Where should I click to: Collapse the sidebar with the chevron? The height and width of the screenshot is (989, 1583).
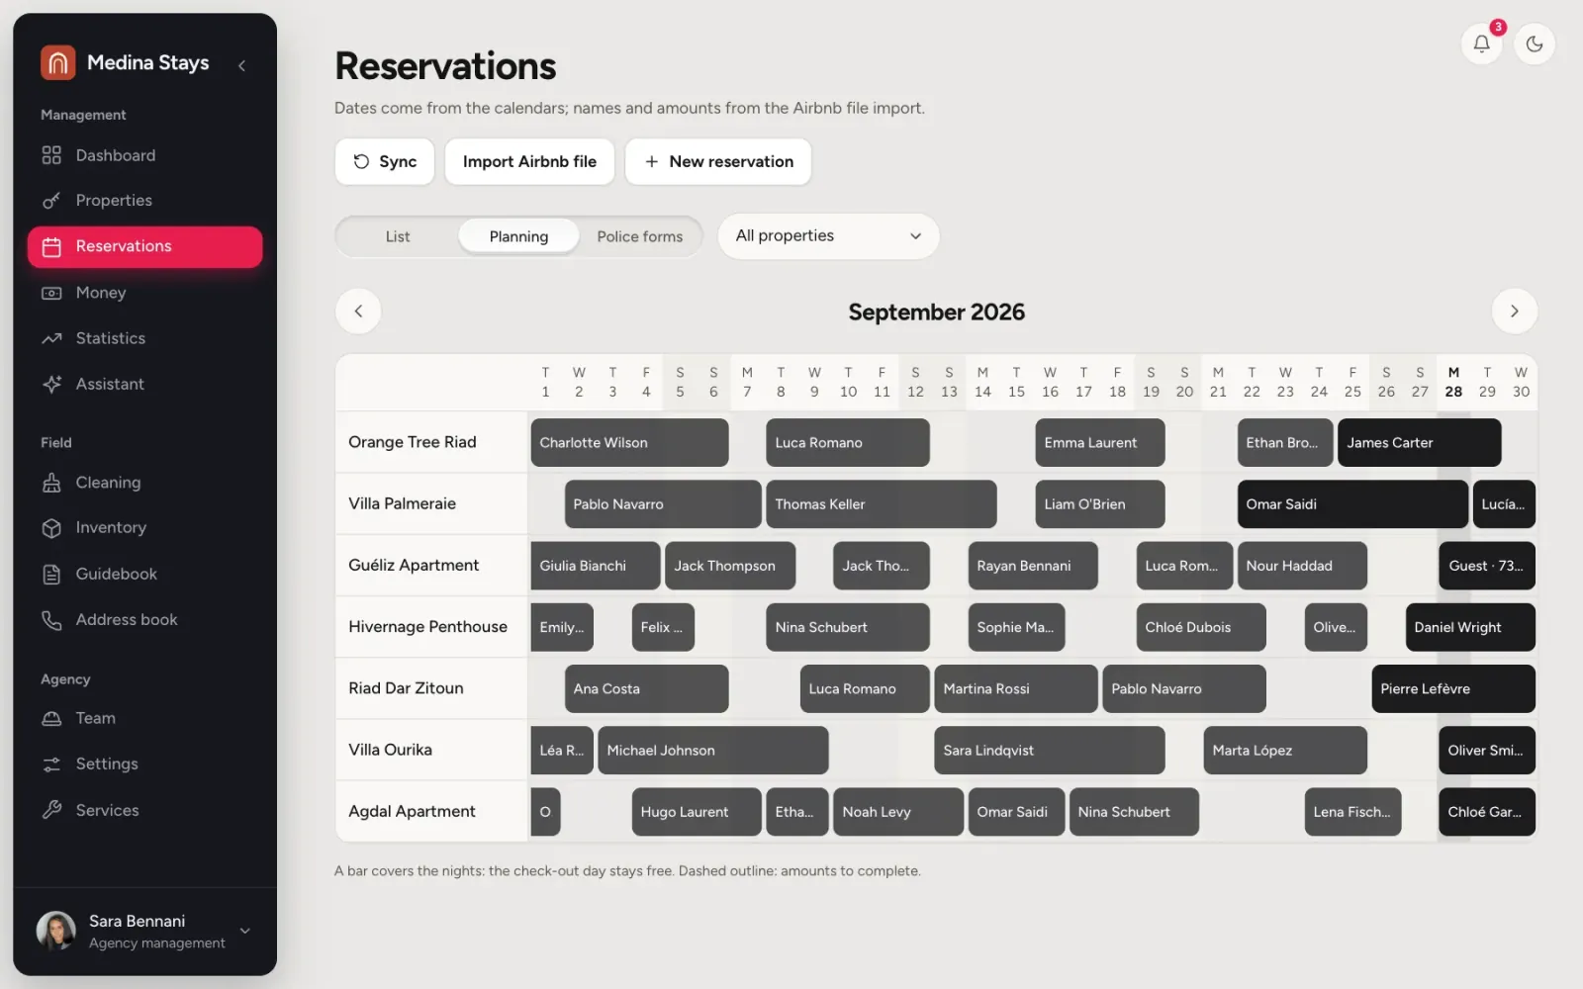(x=241, y=65)
